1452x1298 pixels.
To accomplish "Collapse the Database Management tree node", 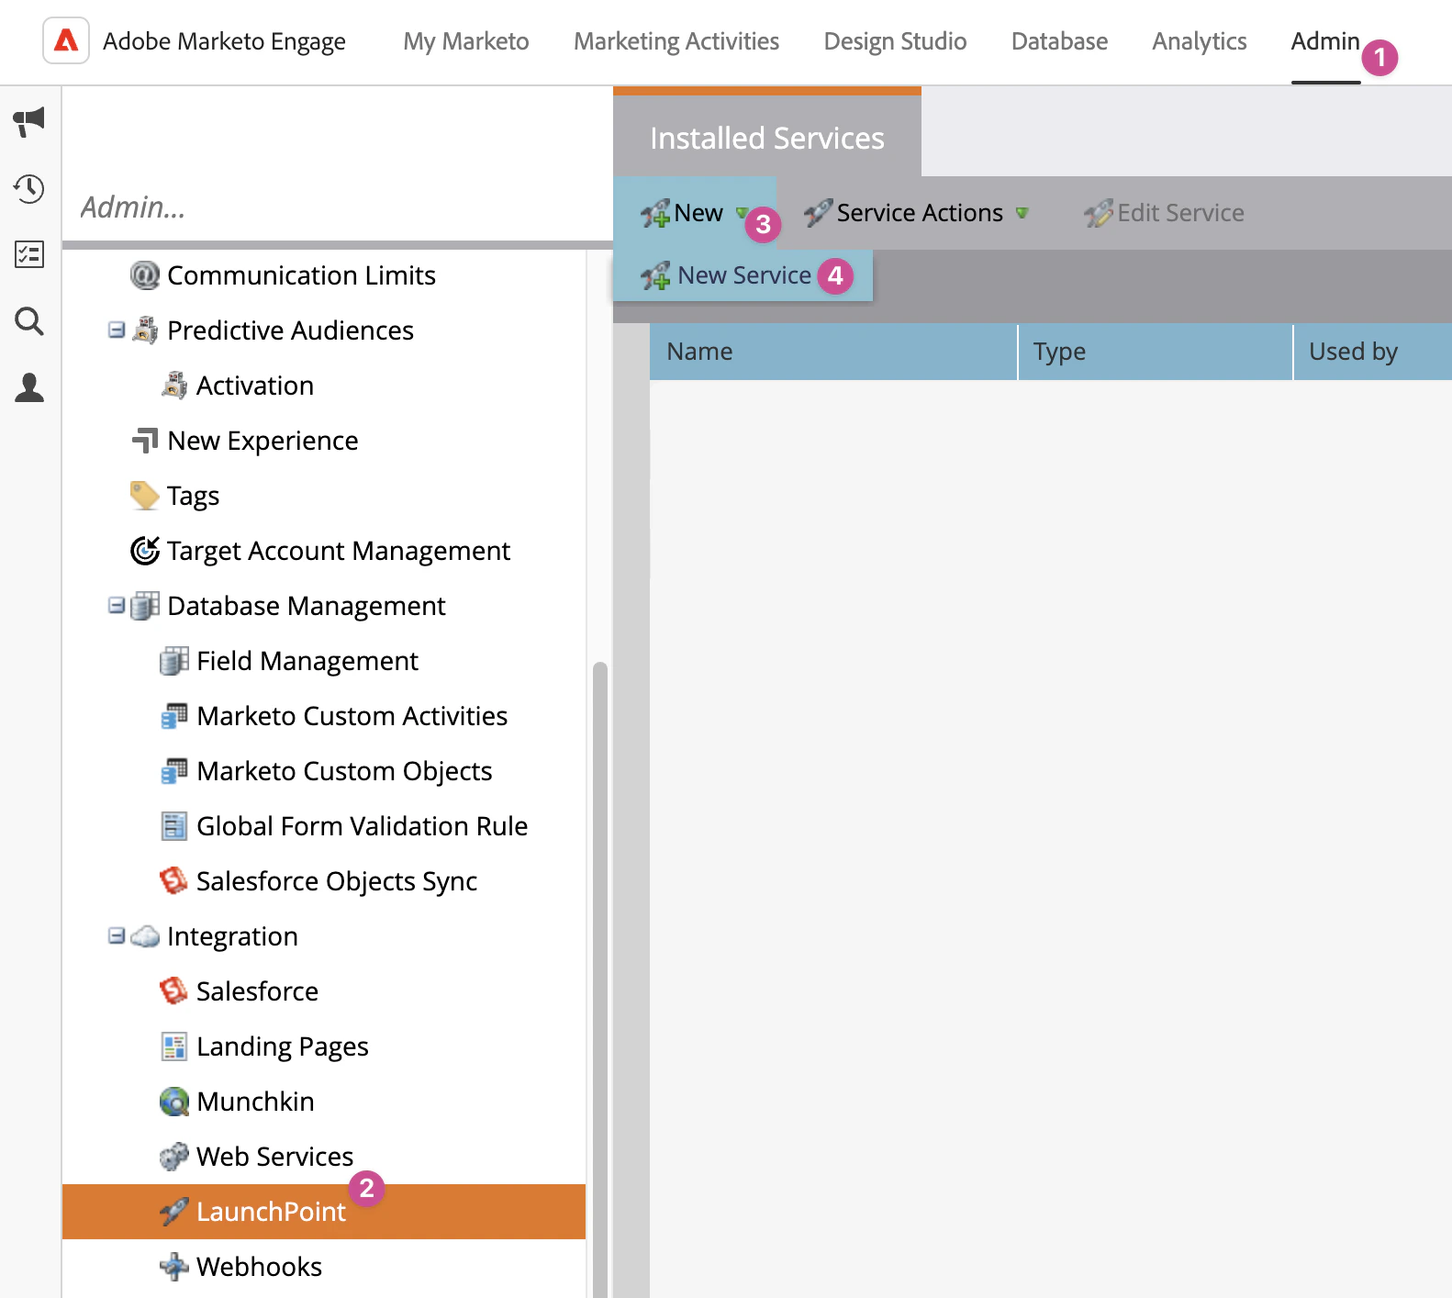I will click(117, 605).
